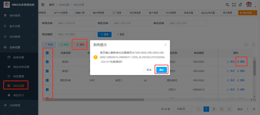Uncheck the checkbox for row WB-0005
This screenshot has height=115, width=260.
click(47, 62)
